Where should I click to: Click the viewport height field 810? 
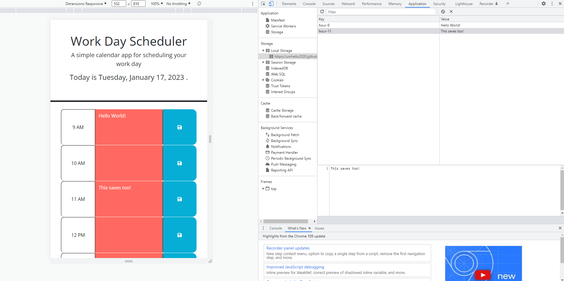coord(138,4)
